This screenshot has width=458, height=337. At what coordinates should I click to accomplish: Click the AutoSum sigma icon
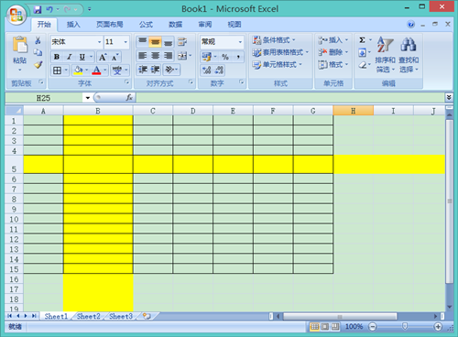(362, 40)
